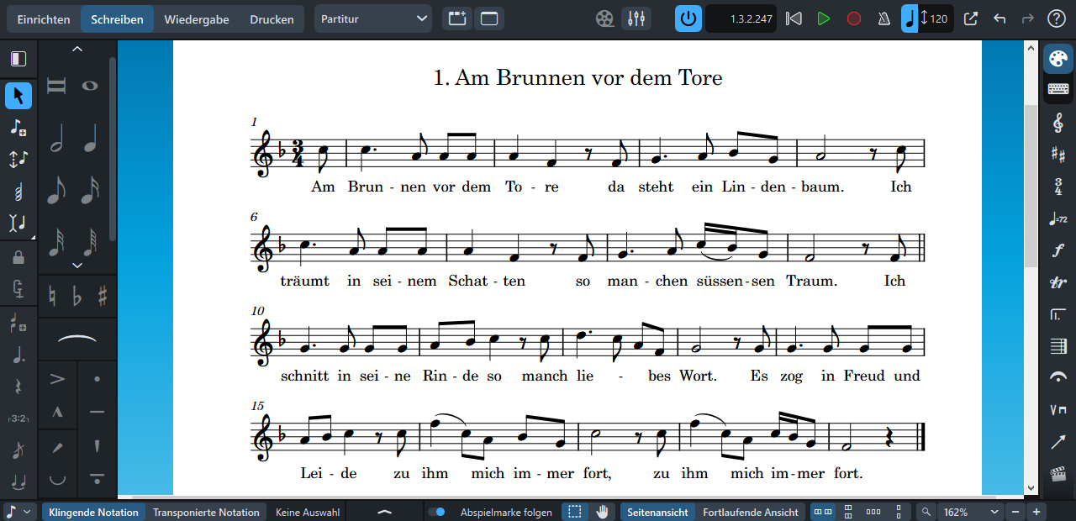Open the Clefs panel icon
Viewport: 1076px width, 521px height.
pos(1058,123)
